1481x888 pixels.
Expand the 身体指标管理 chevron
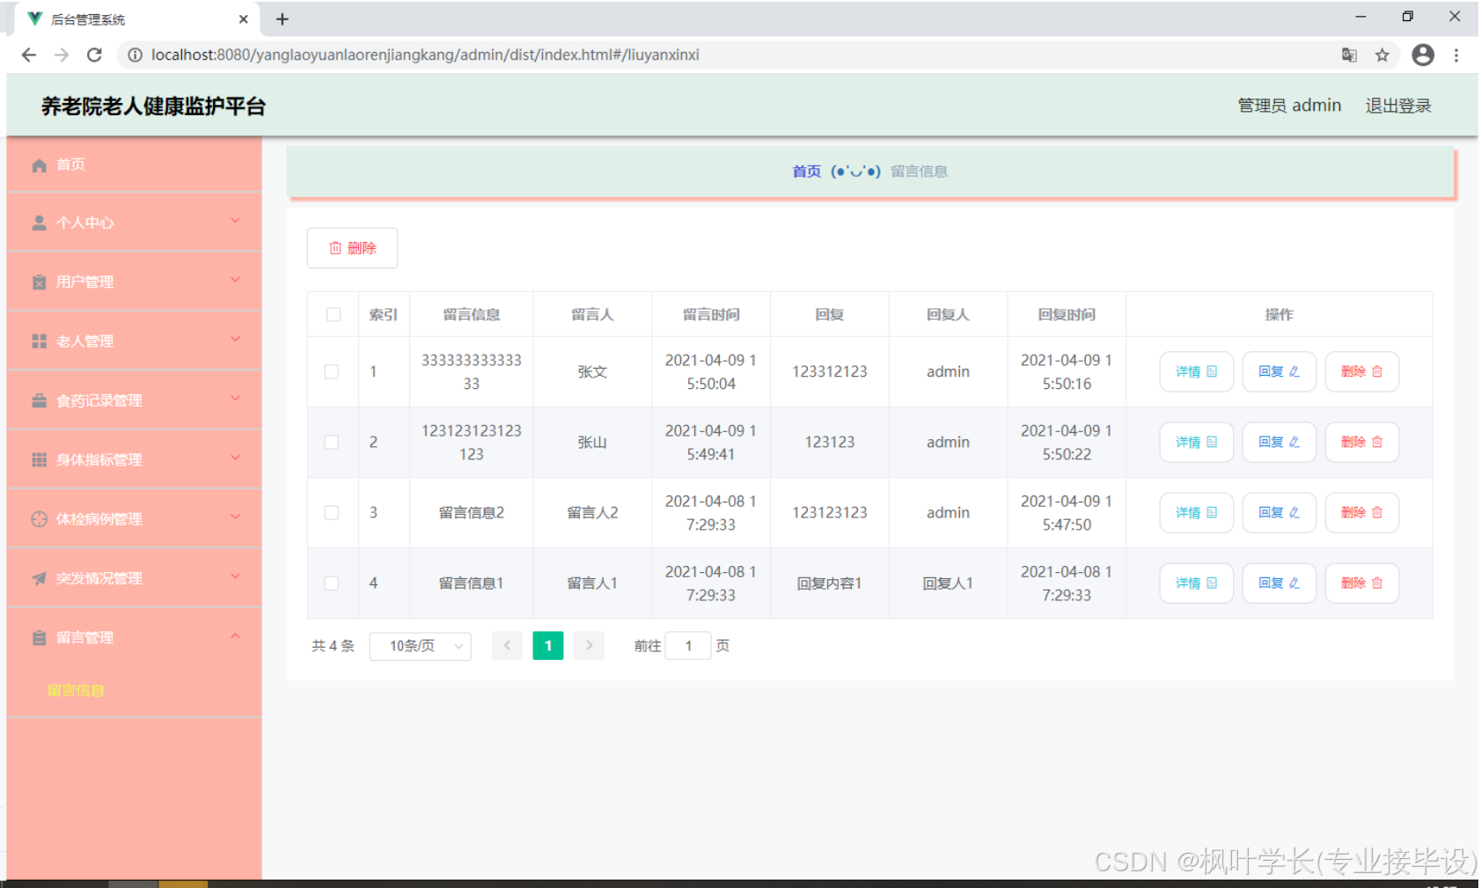pyautogui.click(x=235, y=458)
